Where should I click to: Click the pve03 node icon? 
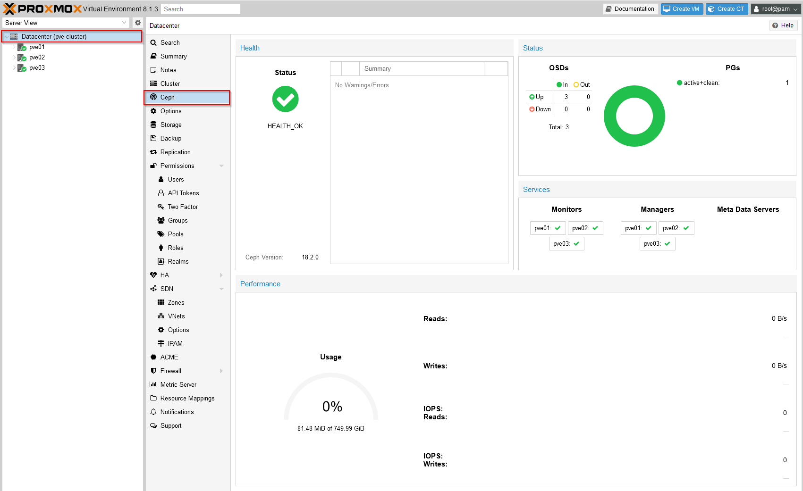22,68
